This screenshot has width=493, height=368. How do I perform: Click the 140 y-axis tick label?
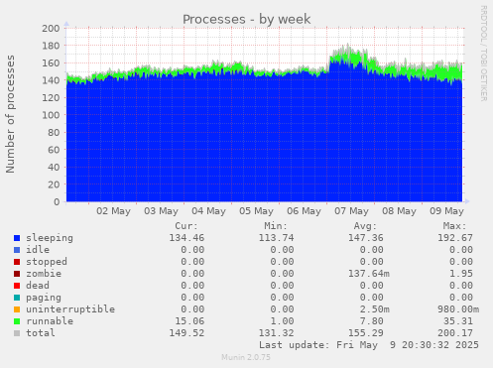pos(51,80)
